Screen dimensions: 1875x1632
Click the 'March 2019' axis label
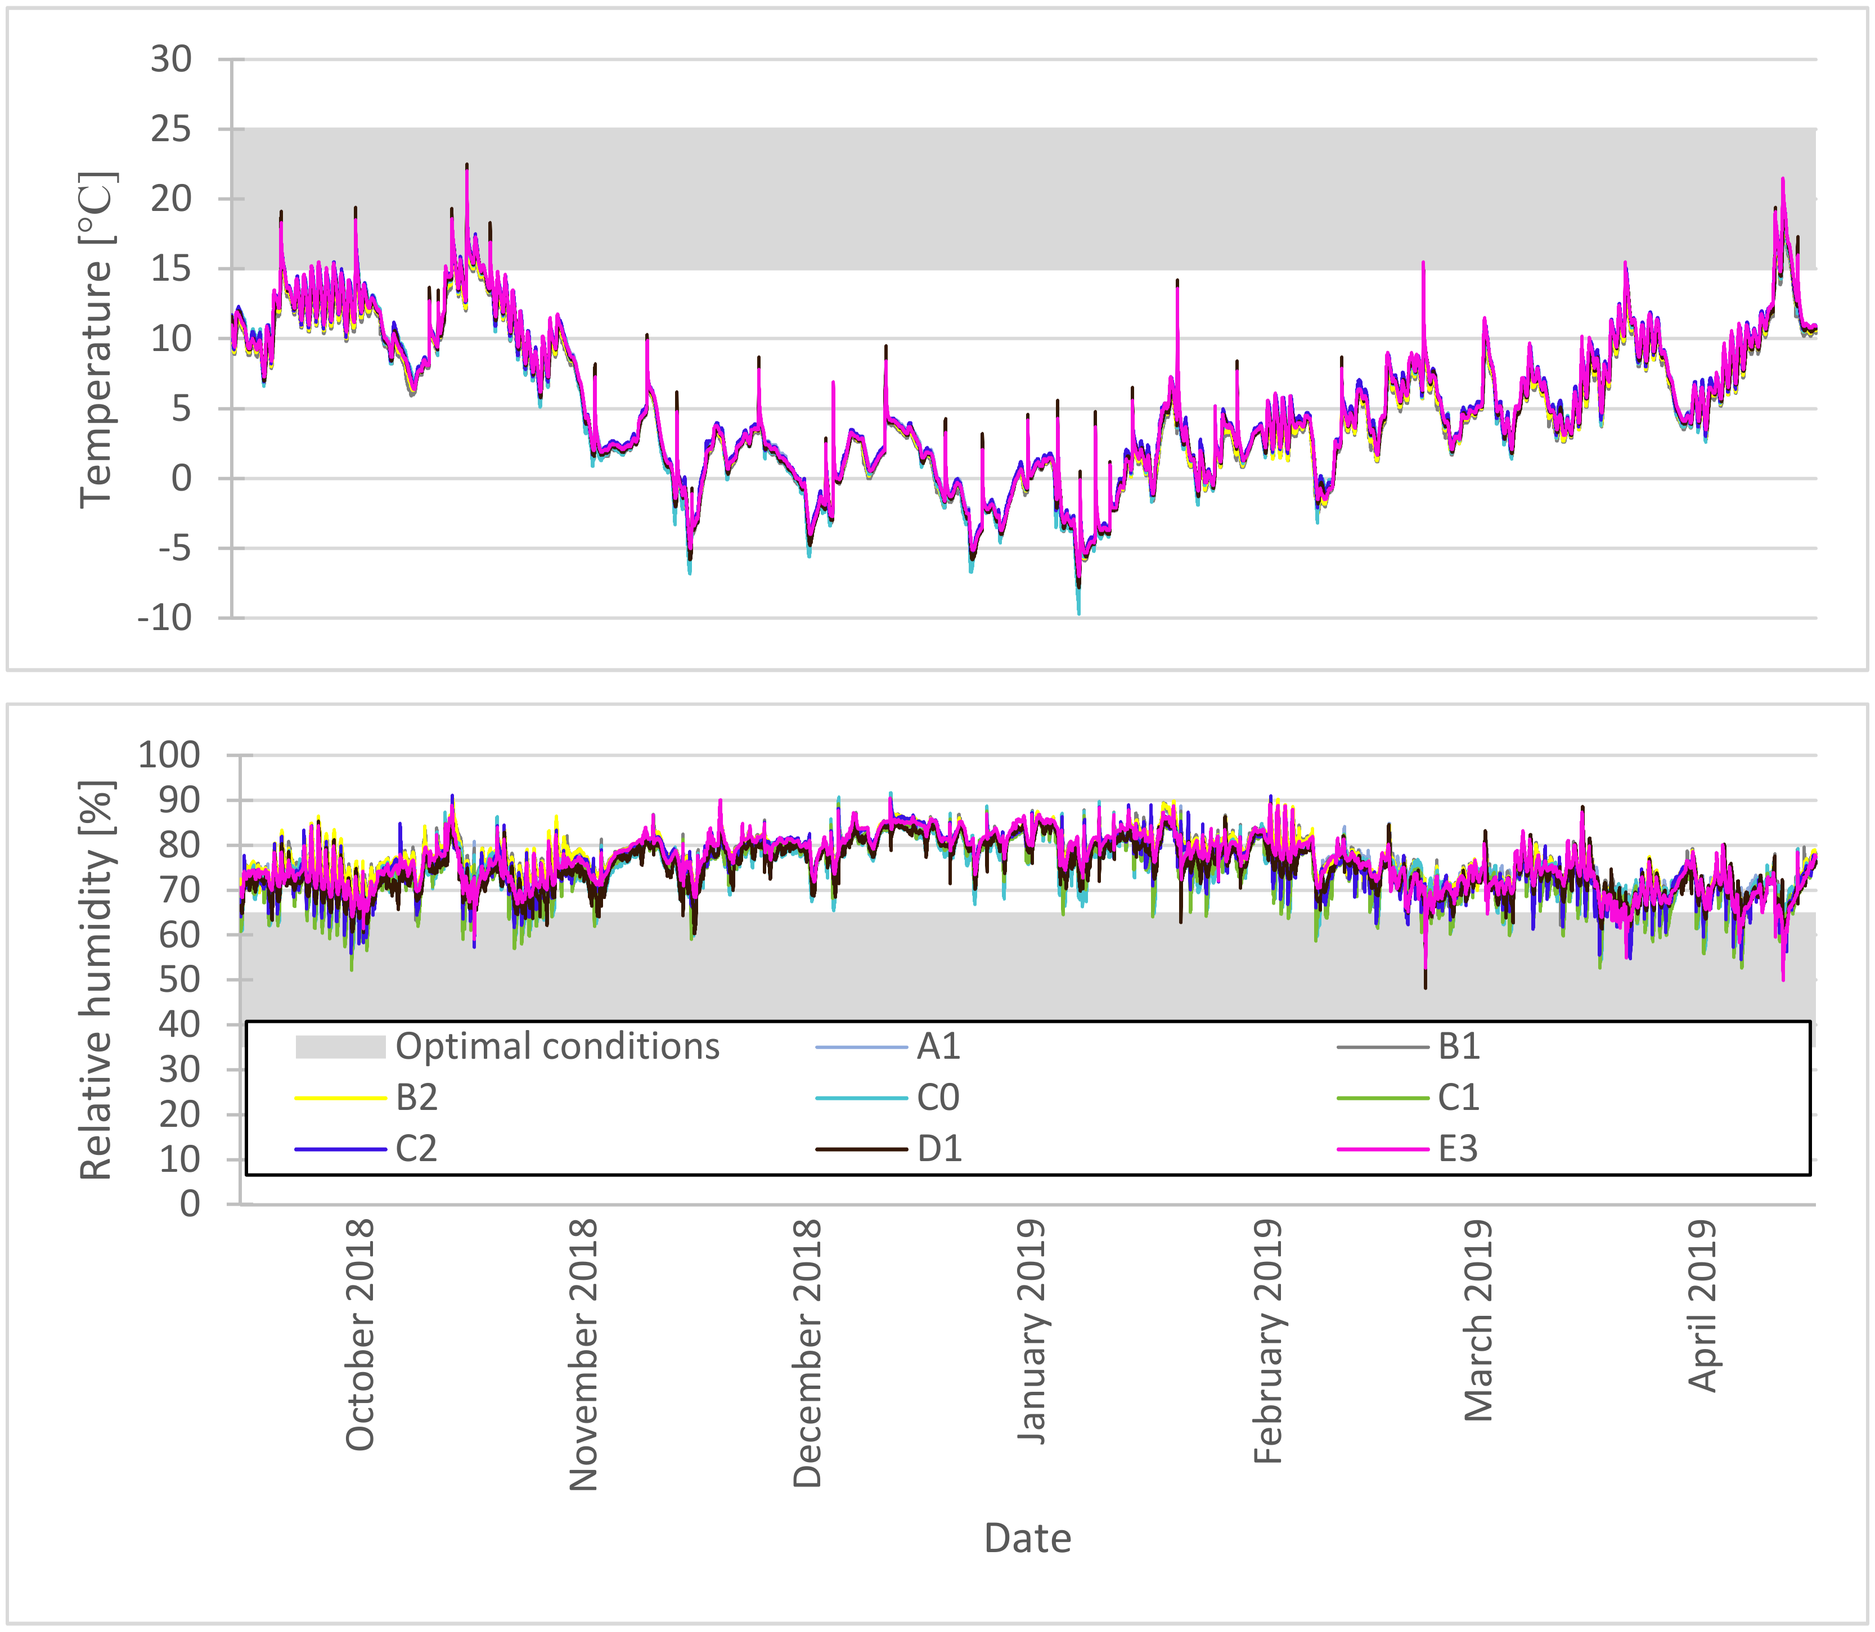click(x=1478, y=1320)
